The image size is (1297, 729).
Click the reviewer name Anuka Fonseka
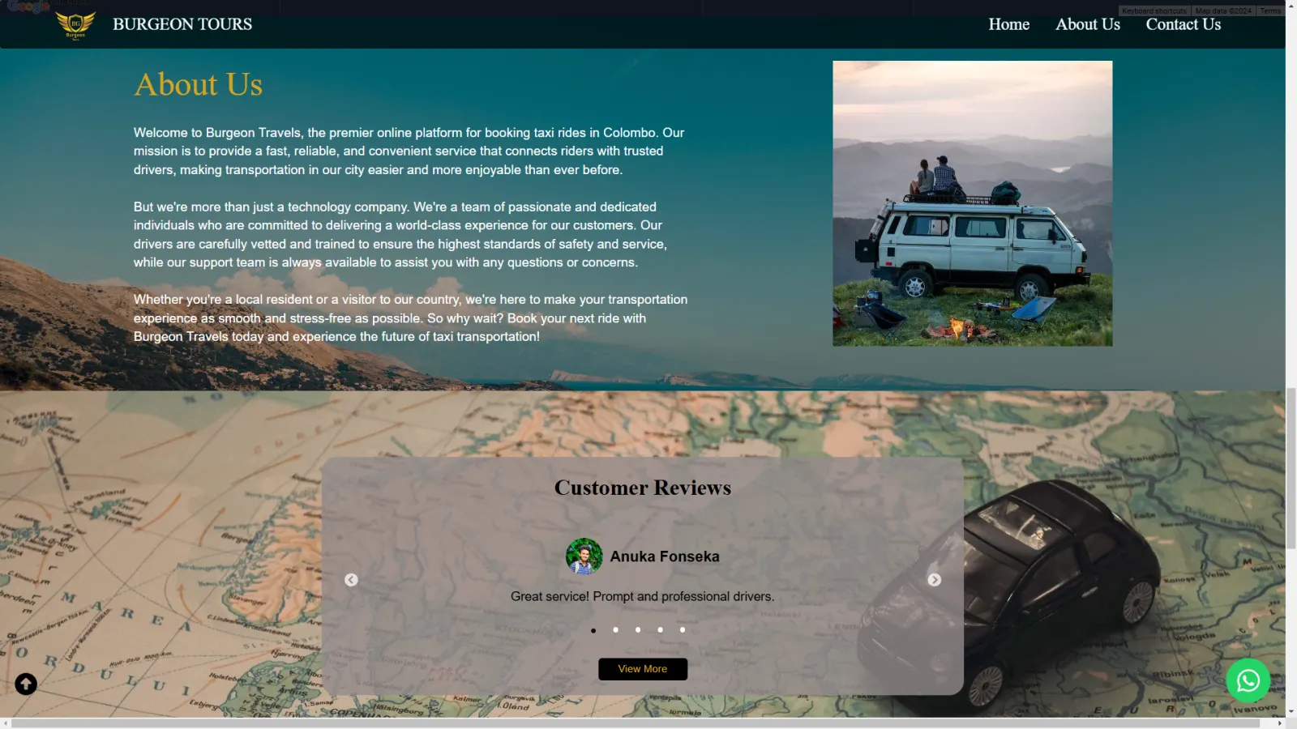[x=665, y=556]
